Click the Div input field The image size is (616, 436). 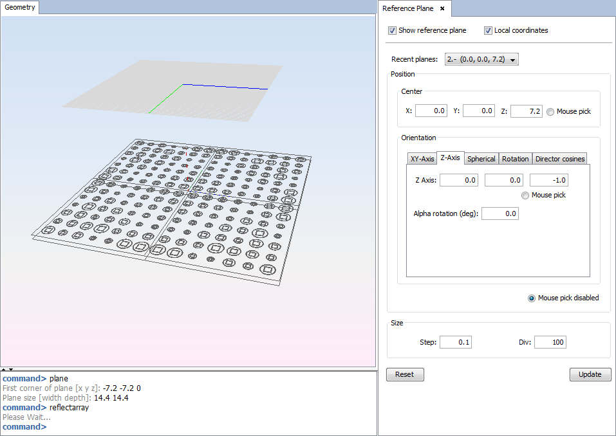[550, 343]
